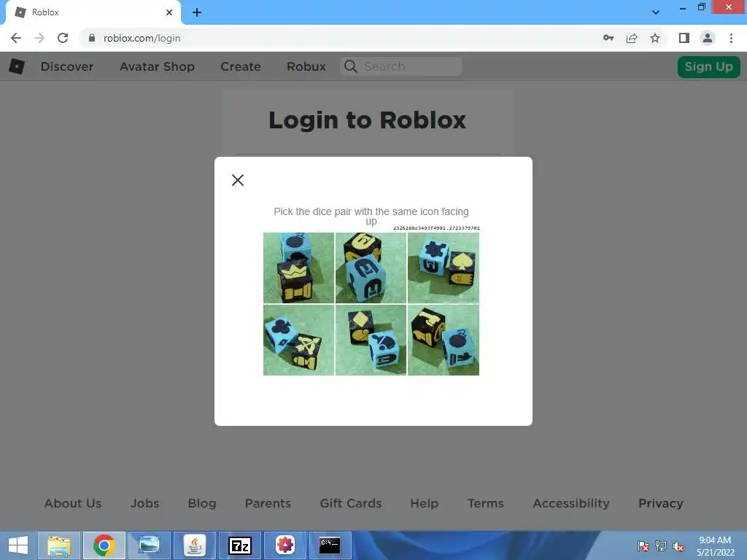The height and width of the screenshot is (560, 747).
Task: Close the captcha dialog with X
Action: pyautogui.click(x=238, y=180)
